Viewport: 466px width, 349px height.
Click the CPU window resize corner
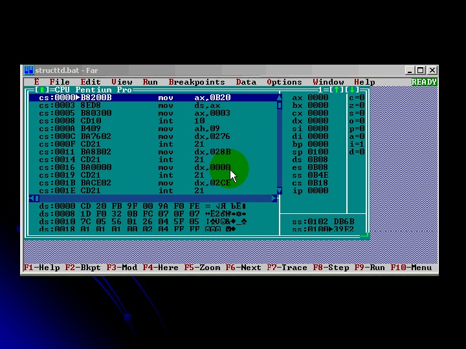coord(365,236)
